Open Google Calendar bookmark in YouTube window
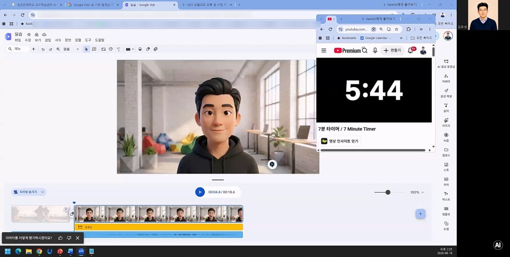The height and width of the screenshot is (257, 510). click(376, 38)
